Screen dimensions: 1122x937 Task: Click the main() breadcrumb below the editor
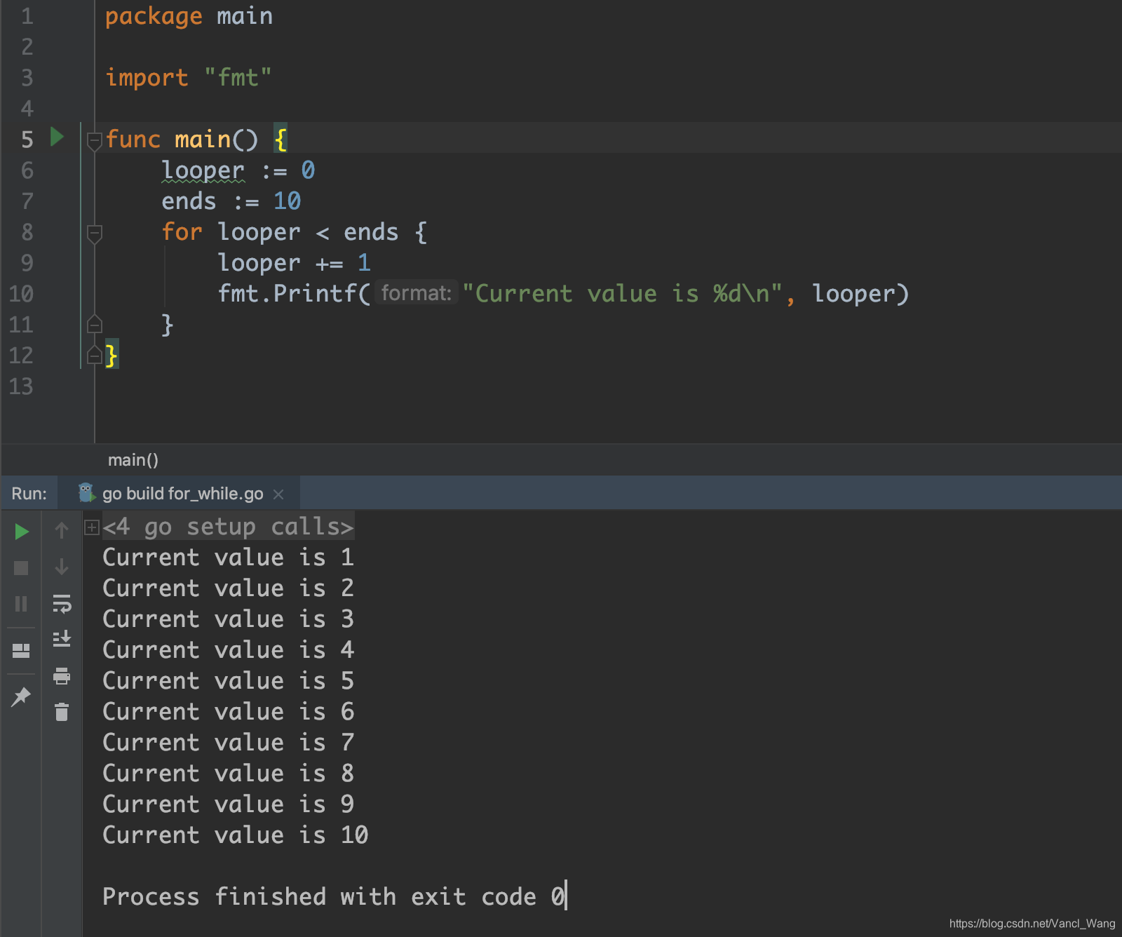[x=133, y=460]
